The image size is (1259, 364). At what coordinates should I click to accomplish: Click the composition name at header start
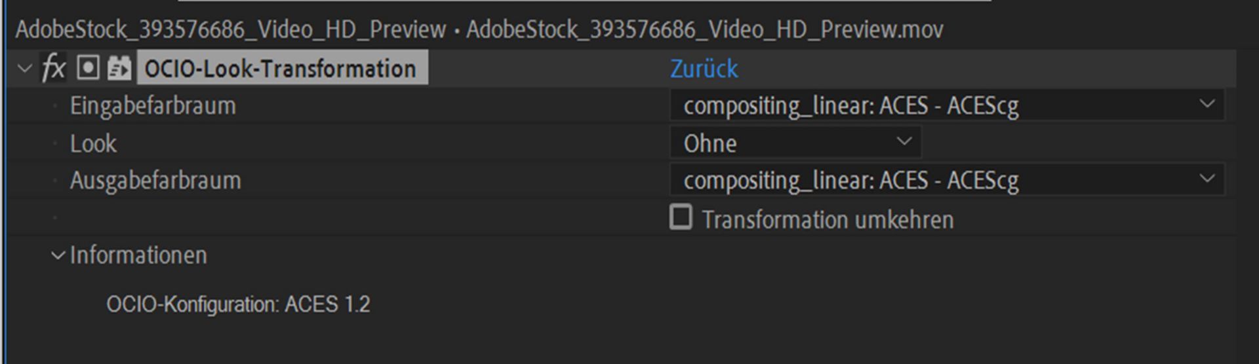coord(230,29)
